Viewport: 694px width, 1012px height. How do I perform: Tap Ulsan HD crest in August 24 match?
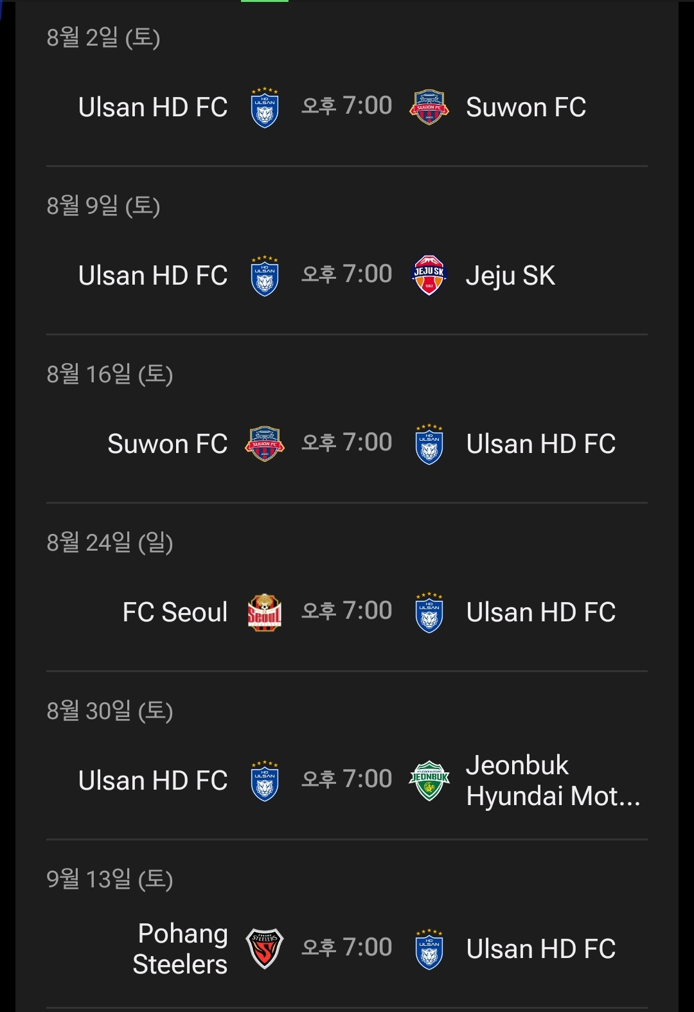[429, 612]
